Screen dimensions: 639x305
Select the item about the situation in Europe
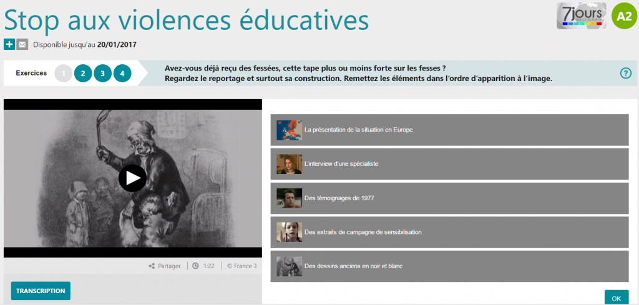[x=449, y=130]
